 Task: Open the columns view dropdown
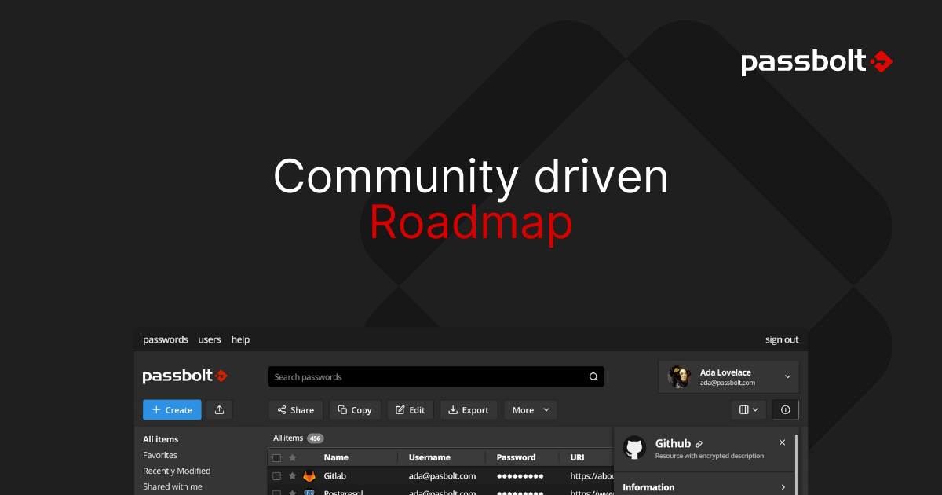[748, 409]
